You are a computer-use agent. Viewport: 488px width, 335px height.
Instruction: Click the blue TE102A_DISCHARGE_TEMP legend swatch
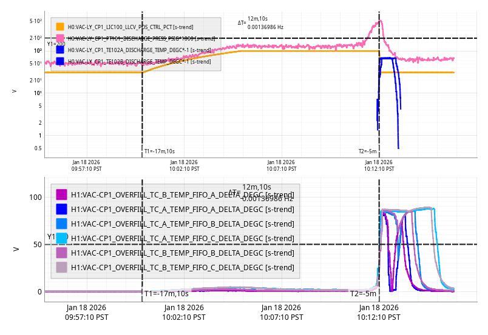coord(60,50)
